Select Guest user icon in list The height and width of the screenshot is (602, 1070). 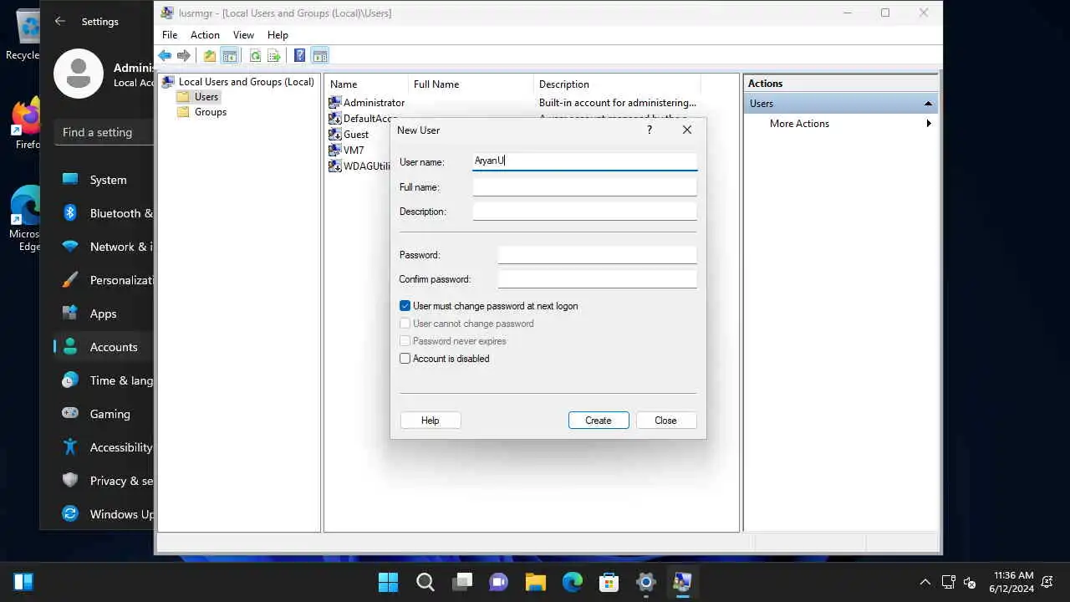[x=335, y=134]
